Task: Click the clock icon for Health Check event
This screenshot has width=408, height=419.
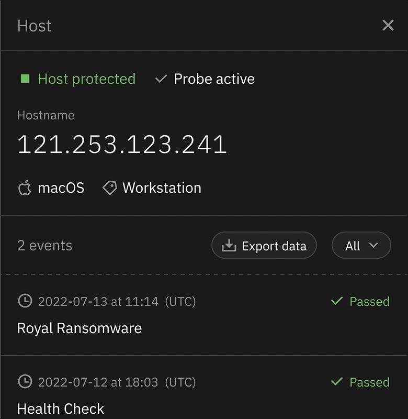Action: point(25,382)
